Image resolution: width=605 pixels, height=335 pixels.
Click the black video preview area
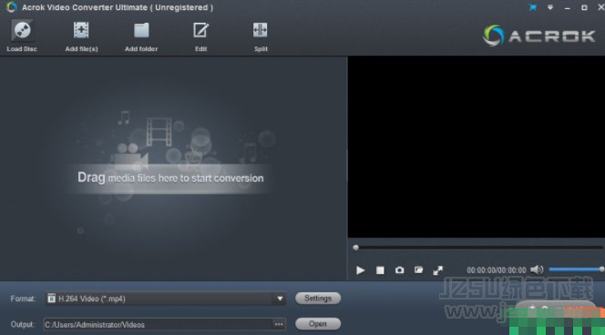477,147
